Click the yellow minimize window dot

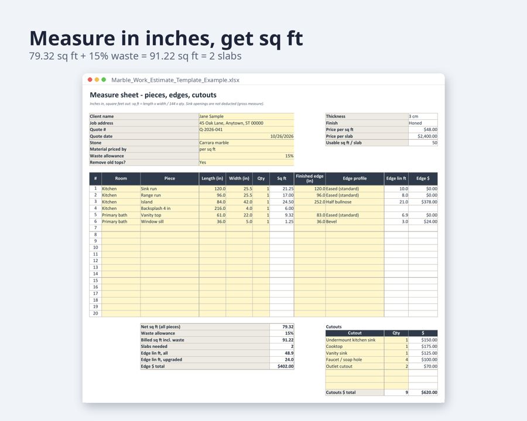click(97, 80)
